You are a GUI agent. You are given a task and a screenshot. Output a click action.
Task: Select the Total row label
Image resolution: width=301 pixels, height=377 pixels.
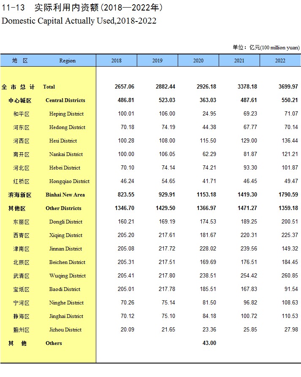click(49, 87)
